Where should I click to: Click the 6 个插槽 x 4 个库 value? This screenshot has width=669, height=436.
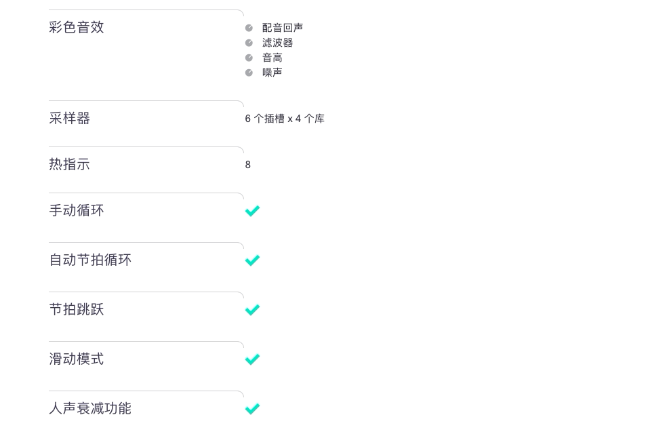pyautogui.click(x=285, y=119)
